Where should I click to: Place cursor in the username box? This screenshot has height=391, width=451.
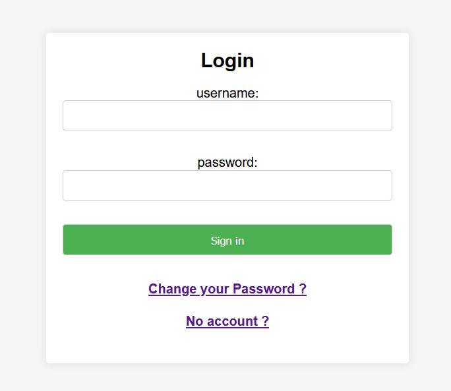[227, 115]
